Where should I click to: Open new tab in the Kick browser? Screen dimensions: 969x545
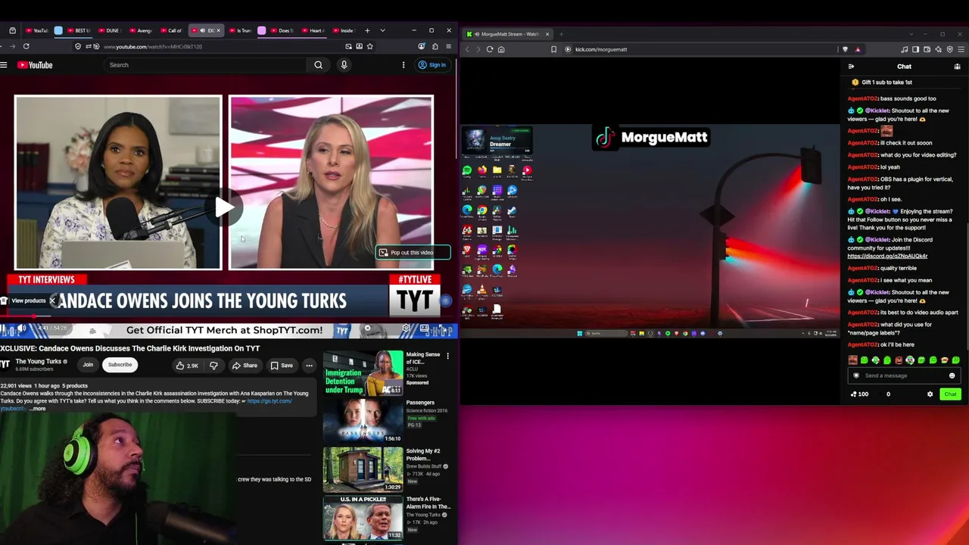[562, 34]
